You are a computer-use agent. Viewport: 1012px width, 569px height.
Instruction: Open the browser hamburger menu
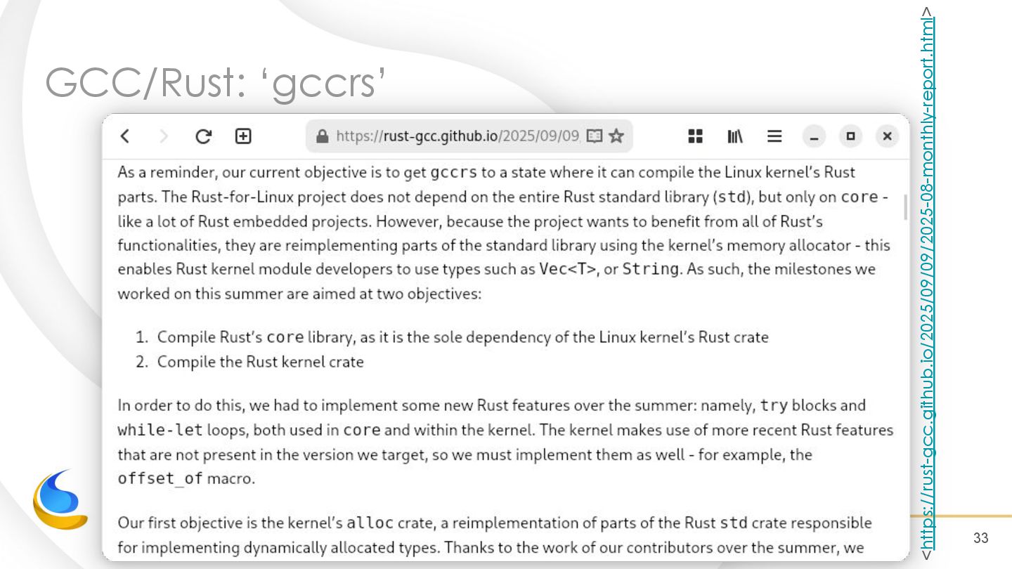[774, 136]
